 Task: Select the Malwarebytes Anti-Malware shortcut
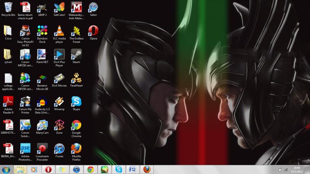[76, 11]
